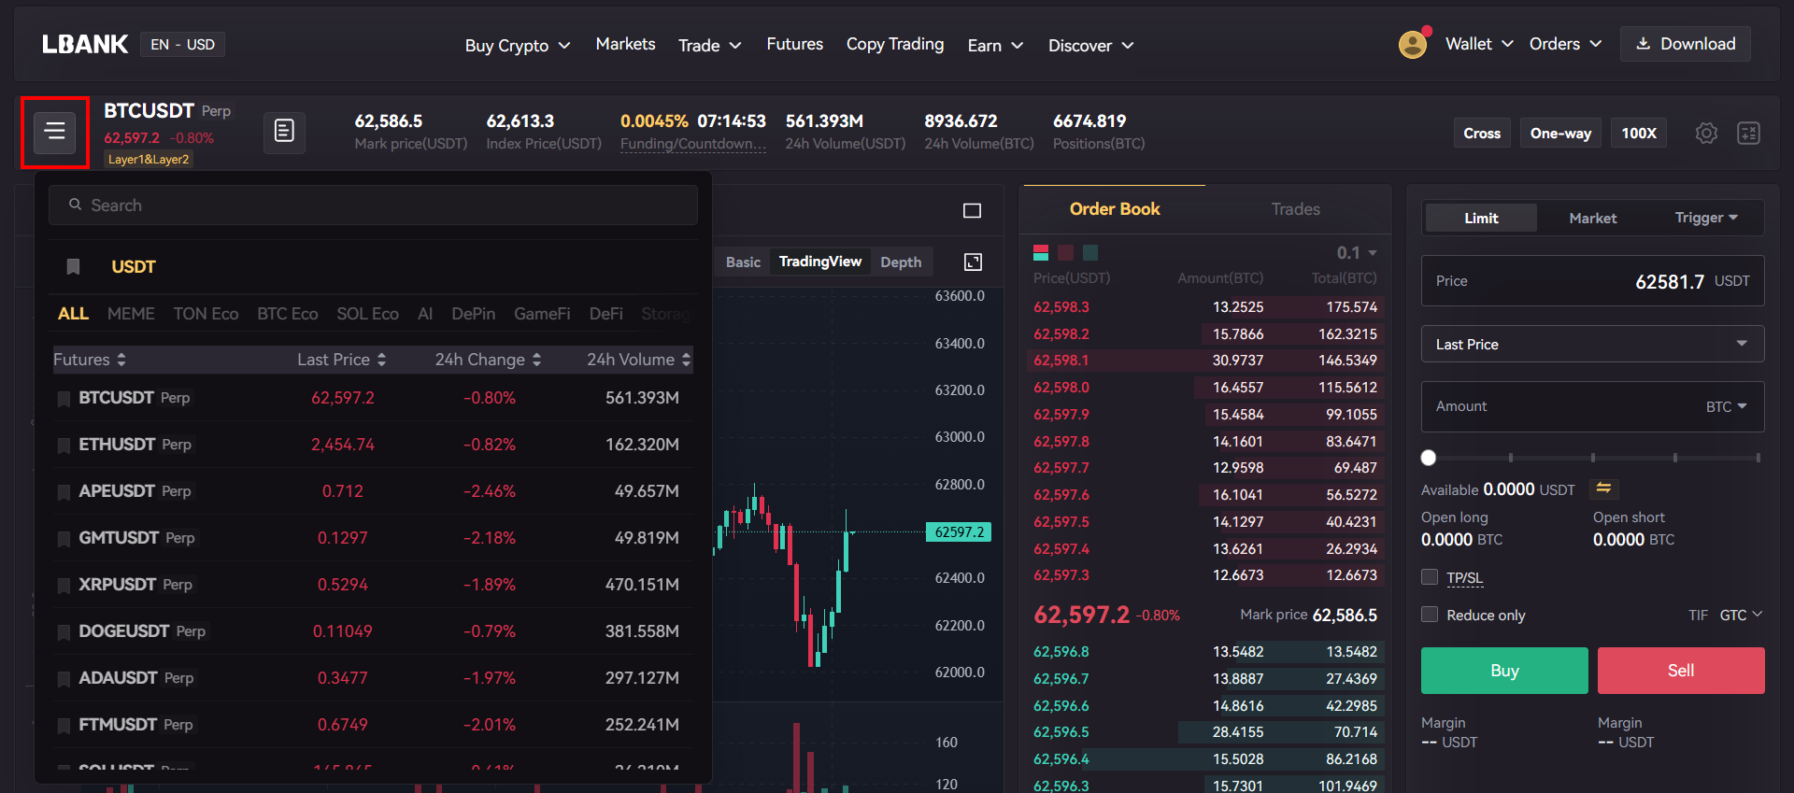
Task: Click the Amount input field
Action: pos(1592,406)
